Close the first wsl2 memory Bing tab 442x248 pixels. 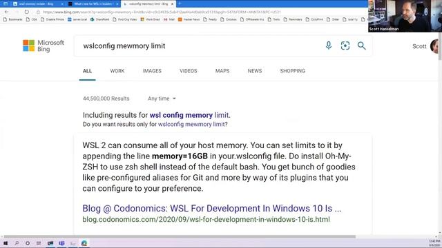click(62, 4)
